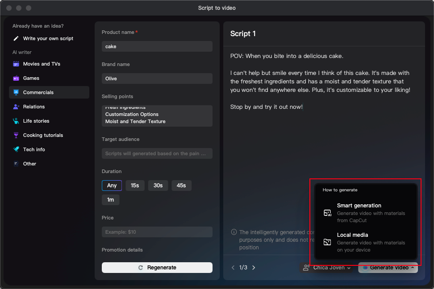Image resolution: width=434 pixels, height=289 pixels.
Task: Click the colorful orb icon in Generate video
Action: (365, 268)
